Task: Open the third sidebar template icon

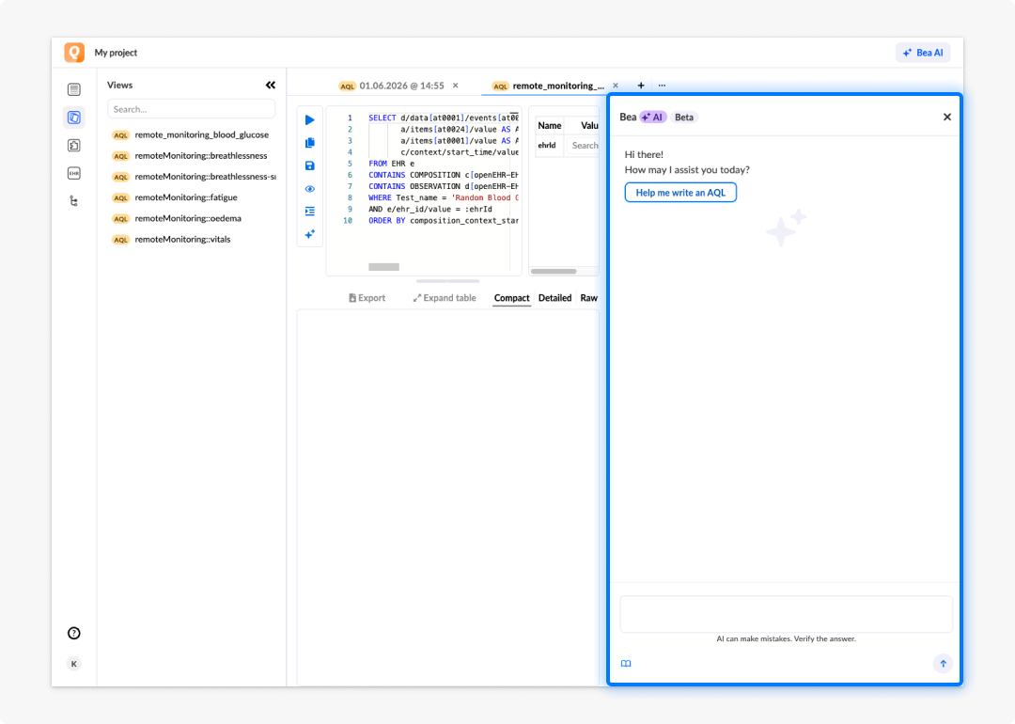Action: (x=74, y=145)
